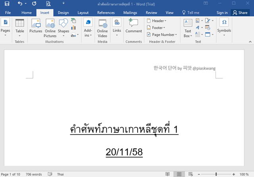
Task: Insert a SmartArt graphic
Action: [x=73, y=21]
